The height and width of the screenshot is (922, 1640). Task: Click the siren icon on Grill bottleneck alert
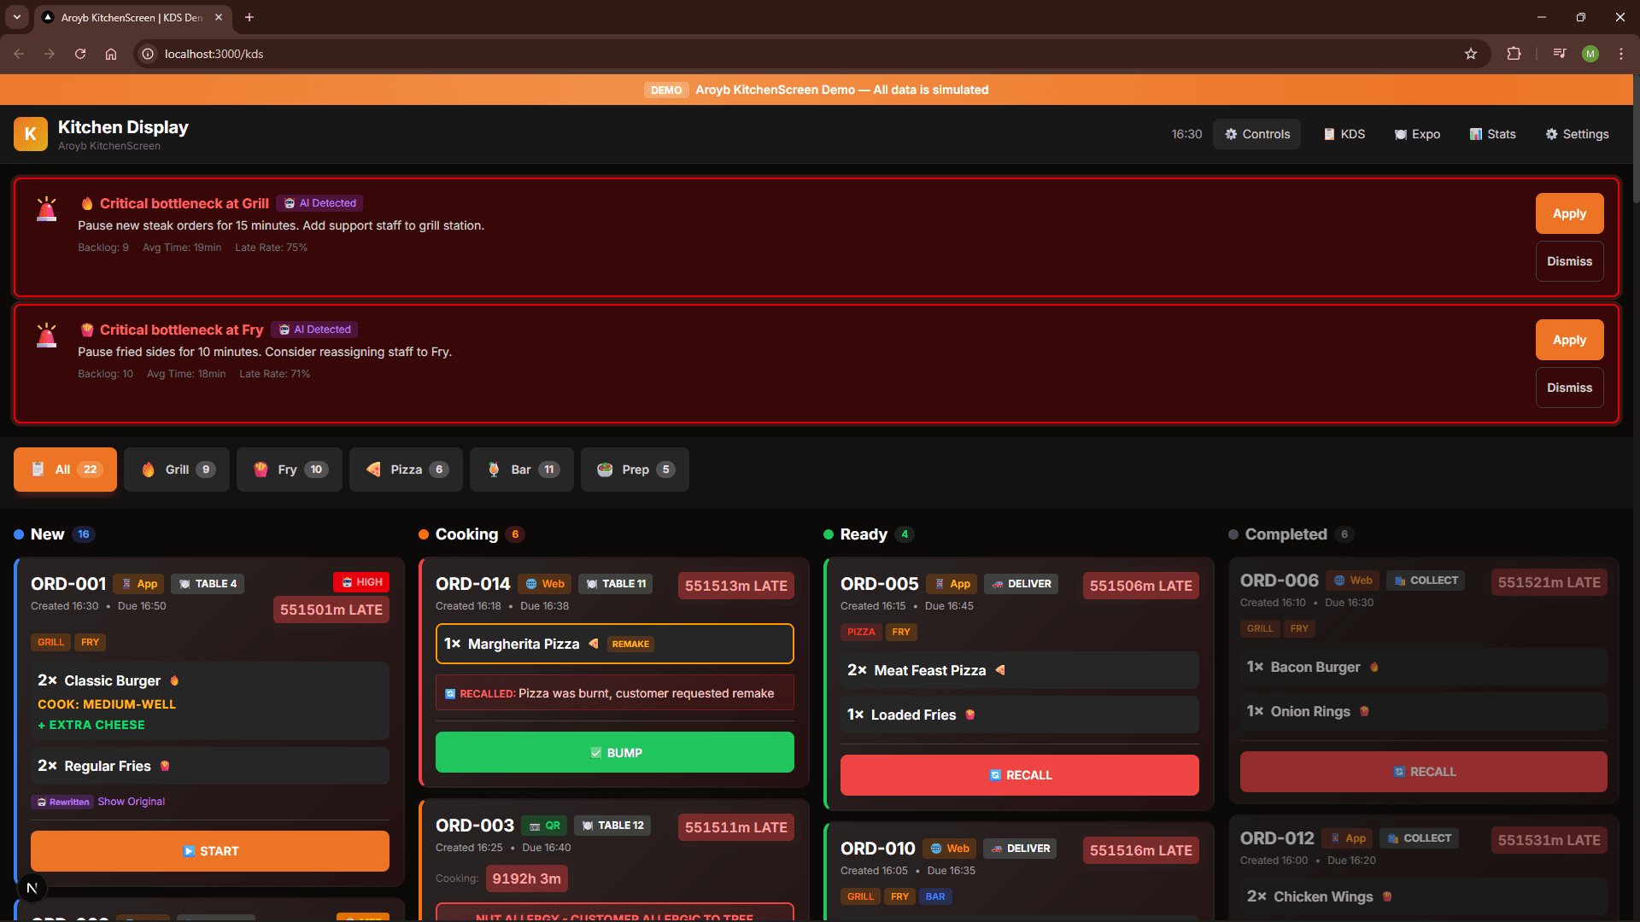47,209
